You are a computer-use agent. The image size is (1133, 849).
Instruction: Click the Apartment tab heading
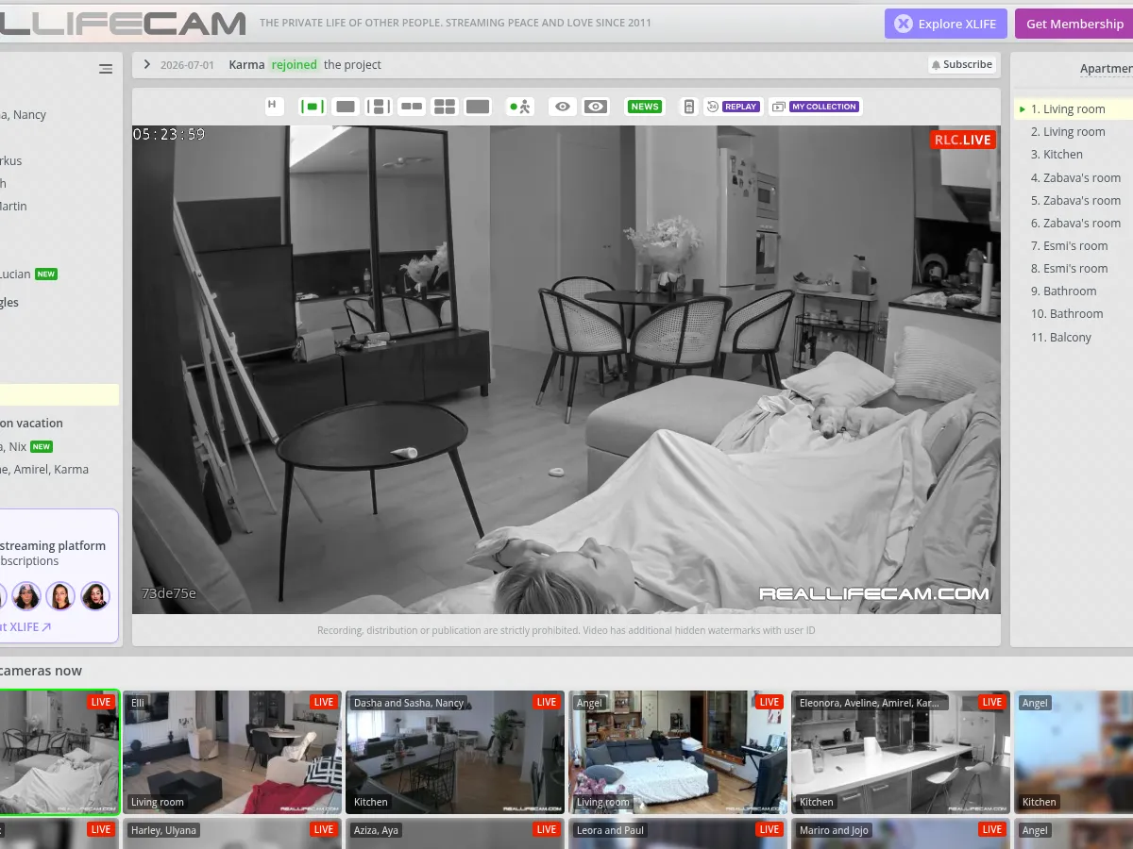[1107, 68]
